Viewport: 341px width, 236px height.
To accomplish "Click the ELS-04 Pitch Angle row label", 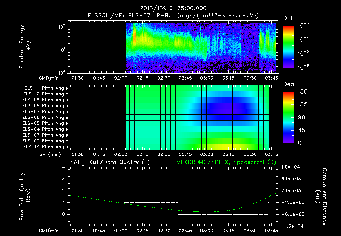I will pos(45,129).
